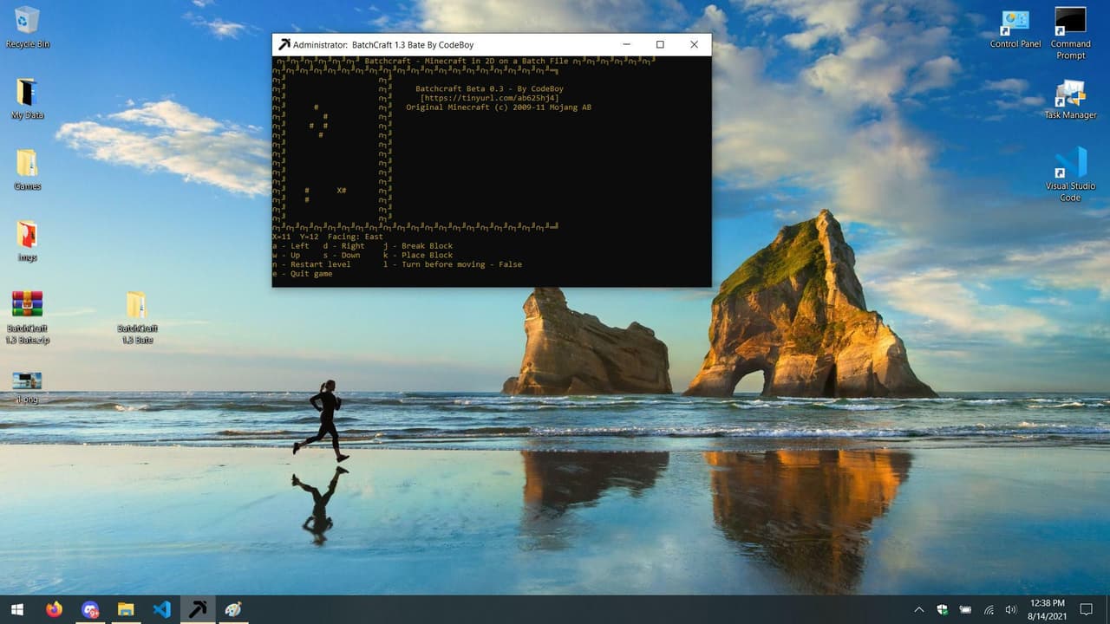The width and height of the screenshot is (1110, 624).
Task: Open the Games folder on desktop
Action: pos(27,170)
